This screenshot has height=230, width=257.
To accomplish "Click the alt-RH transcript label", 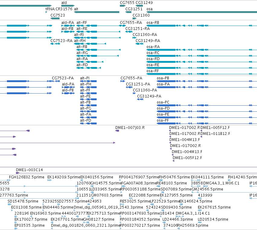I will click(80, 41).
